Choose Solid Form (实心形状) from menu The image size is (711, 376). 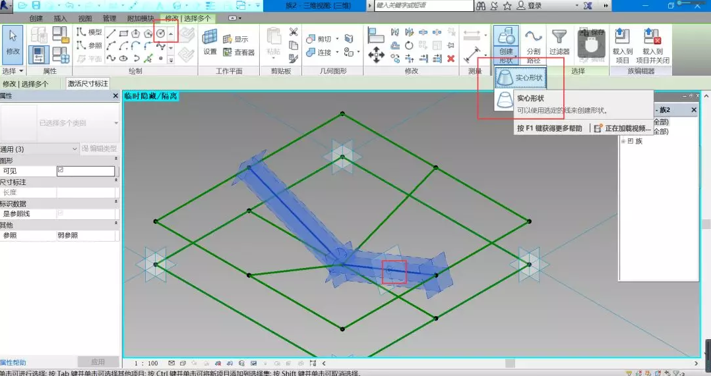(521, 78)
